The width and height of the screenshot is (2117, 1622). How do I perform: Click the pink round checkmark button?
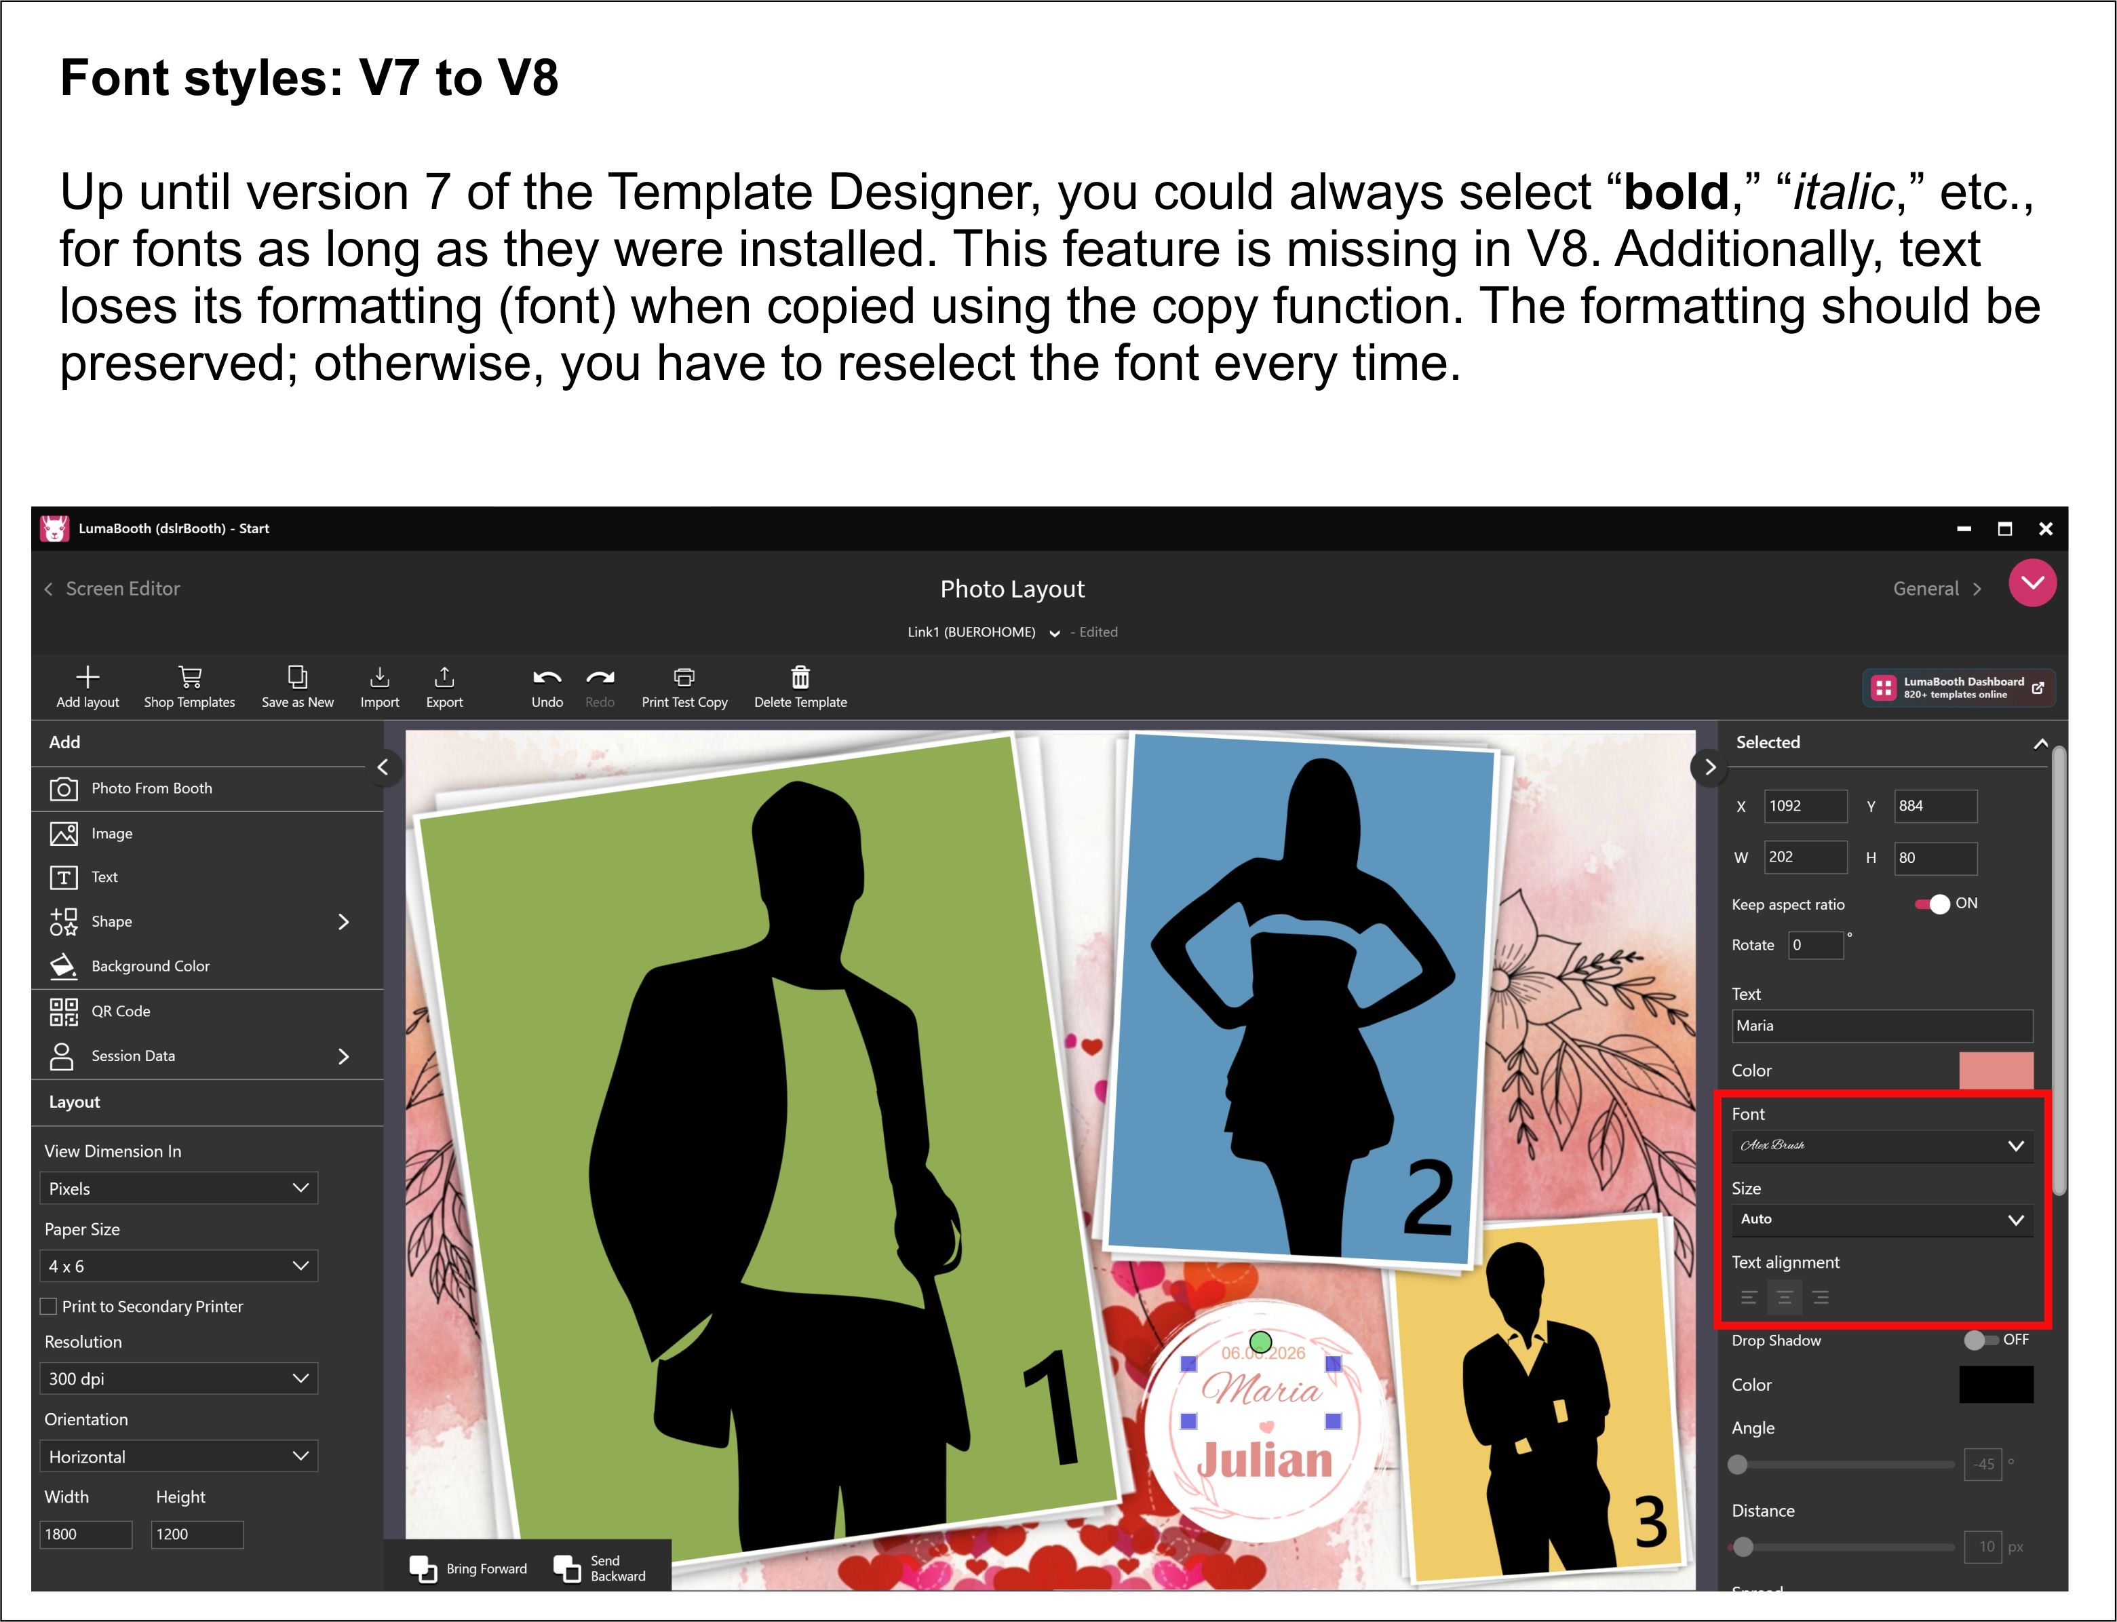[2032, 583]
